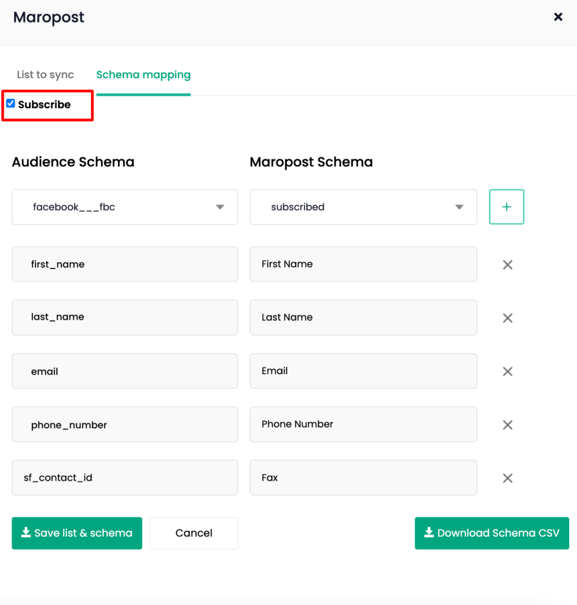This screenshot has height=605, width=577.
Task: Click the sf_contact_id audience field
Action: click(x=125, y=477)
